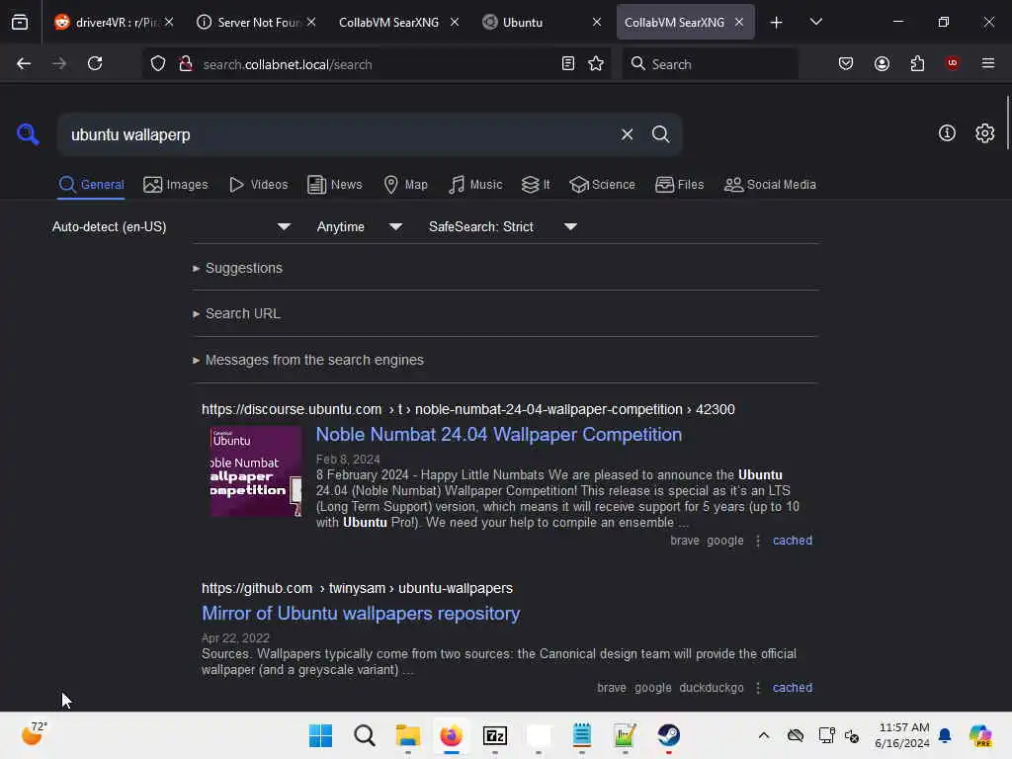Open Copilot preview icon in taskbar

(980, 735)
